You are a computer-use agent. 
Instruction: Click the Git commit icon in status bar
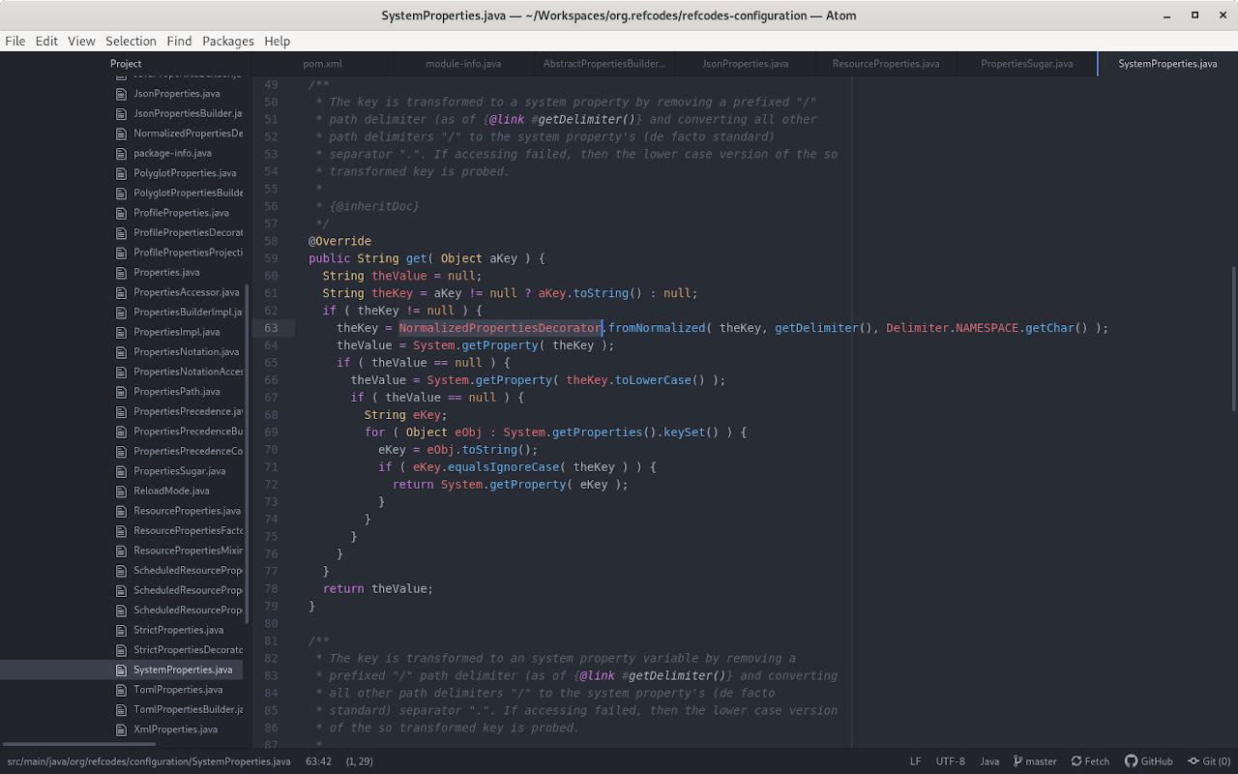(x=1194, y=761)
